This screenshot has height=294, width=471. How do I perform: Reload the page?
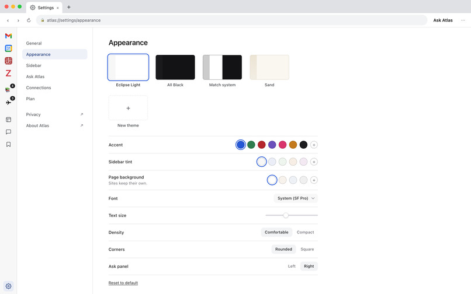point(29,20)
